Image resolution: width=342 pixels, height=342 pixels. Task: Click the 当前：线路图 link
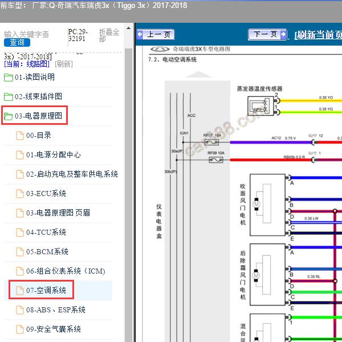pyautogui.click(x=27, y=64)
